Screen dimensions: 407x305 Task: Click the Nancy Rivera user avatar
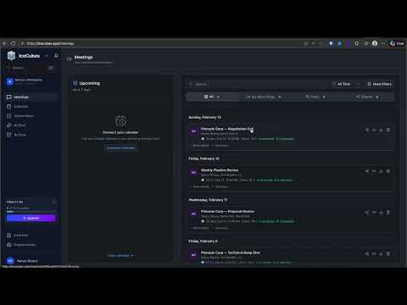pos(10,261)
